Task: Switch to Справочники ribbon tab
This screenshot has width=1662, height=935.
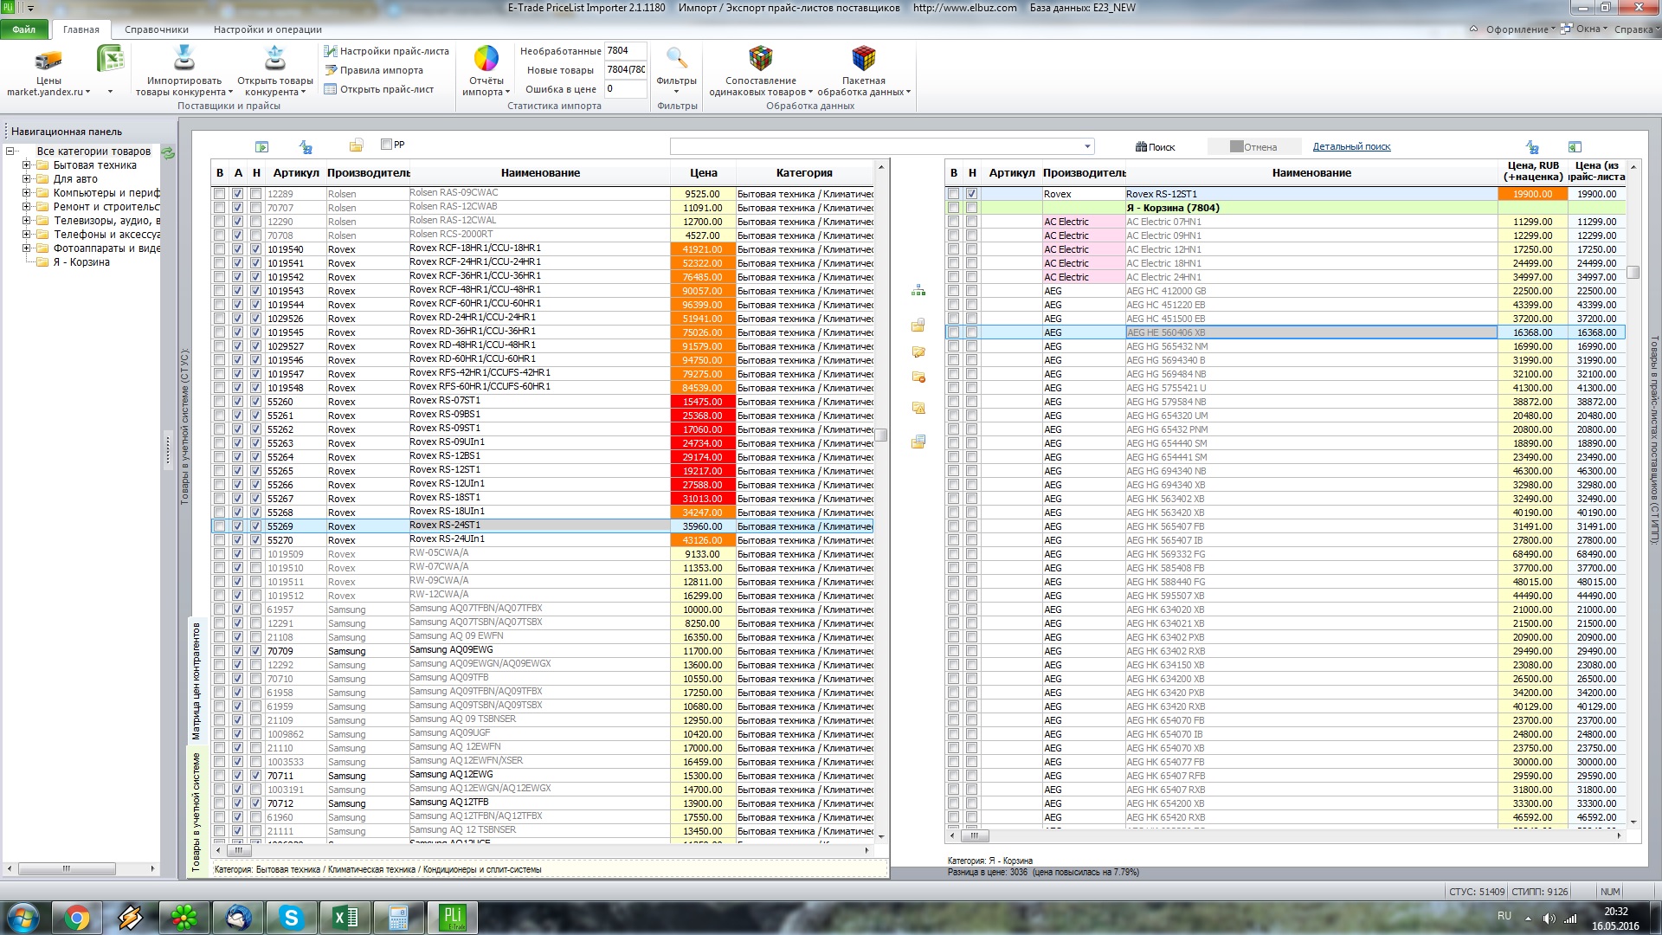Action: pyautogui.click(x=157, y=29)
